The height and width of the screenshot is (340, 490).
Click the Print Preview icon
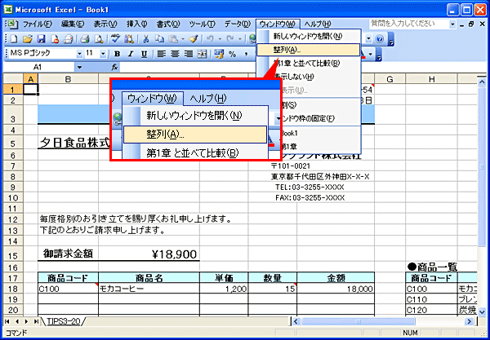point(99,39)
